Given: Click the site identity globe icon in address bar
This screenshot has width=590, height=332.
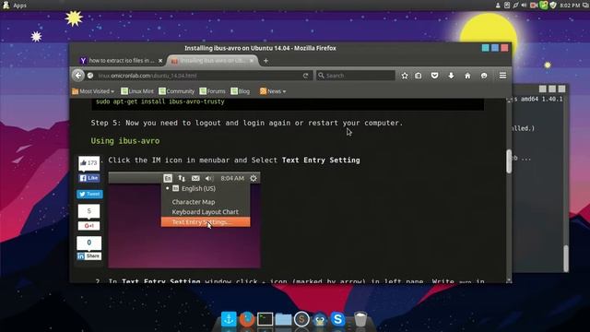Looking at the screenshot, I should [90, 76].
